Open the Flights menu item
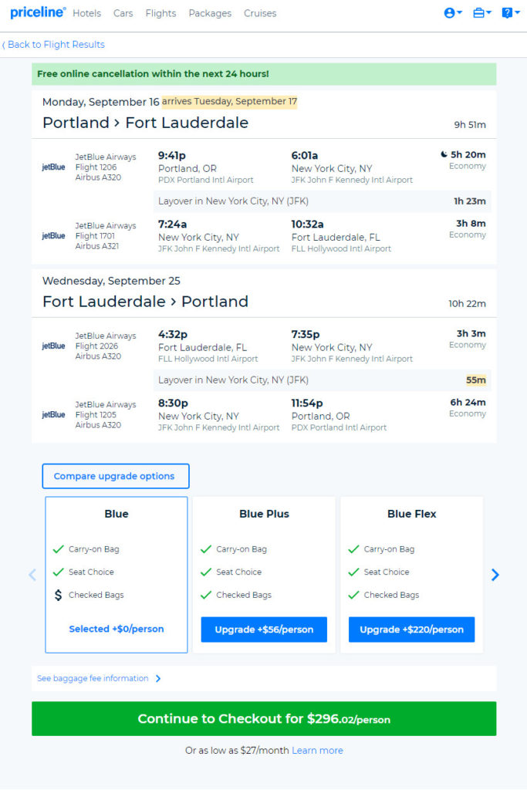 pos(160,13)
